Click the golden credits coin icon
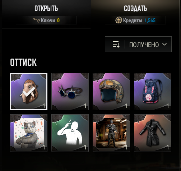The image size is (181, 171). point(119,20)
